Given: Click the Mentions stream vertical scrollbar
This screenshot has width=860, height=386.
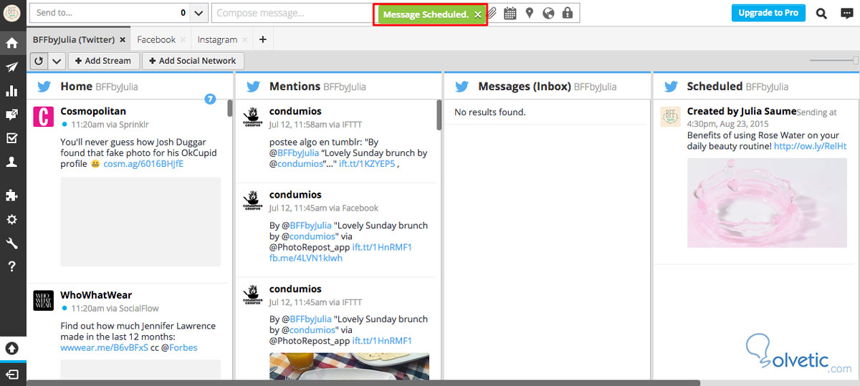Looking at the screenshot, I should pos(439,115).
